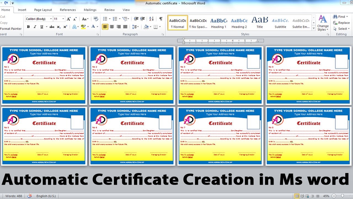The height and width of the screenshot is (199, 353).
Task: Open the Review tab
Action: pyautogui.click(x=109, y=10)
